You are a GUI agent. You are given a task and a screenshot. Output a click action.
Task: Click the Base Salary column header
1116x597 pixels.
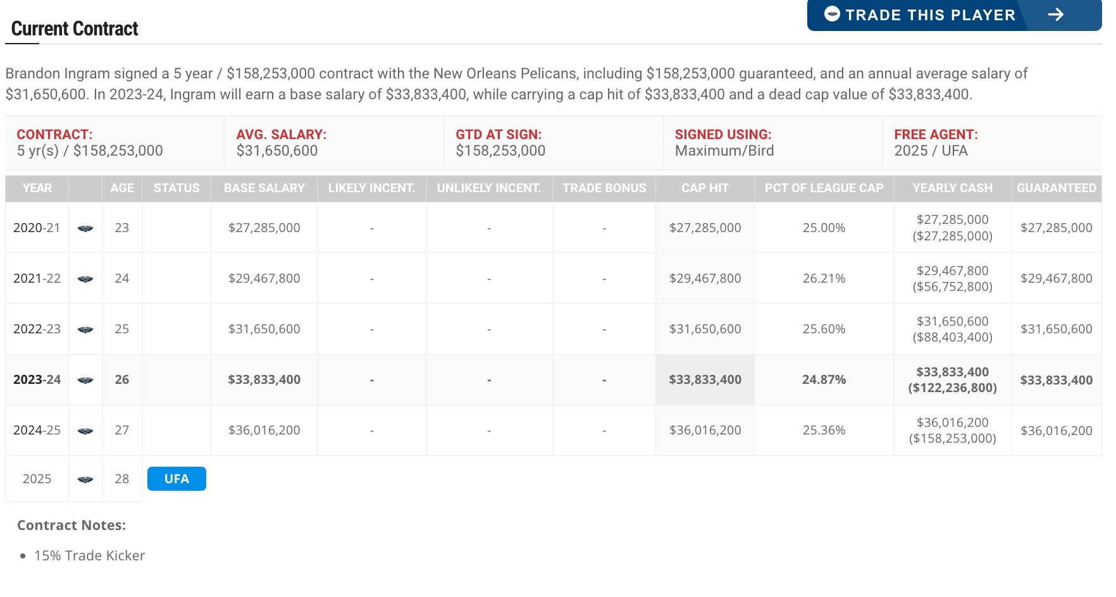click(264, 188)
